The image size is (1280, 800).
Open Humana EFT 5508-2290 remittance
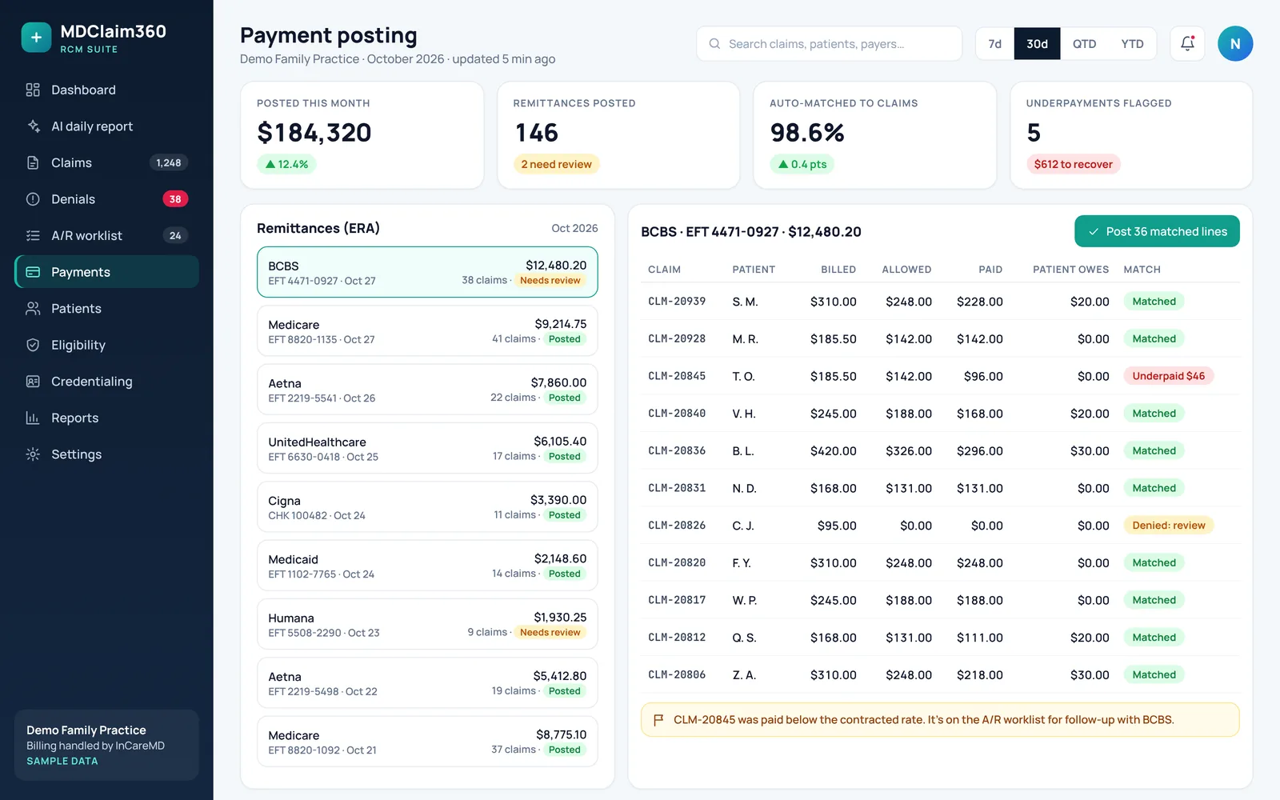pyautogui.click(x=427, y=624)
